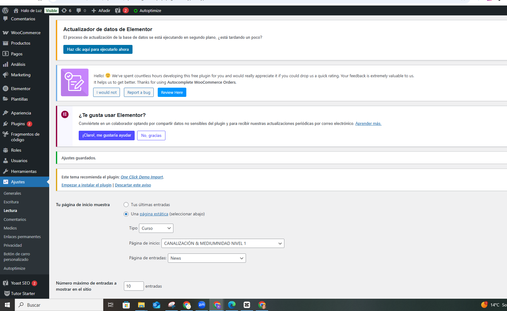The width and height of the screenshot is (507, 311).
Task: Click Pagos dollar icon in sidebar
Action: pos(6,54)
